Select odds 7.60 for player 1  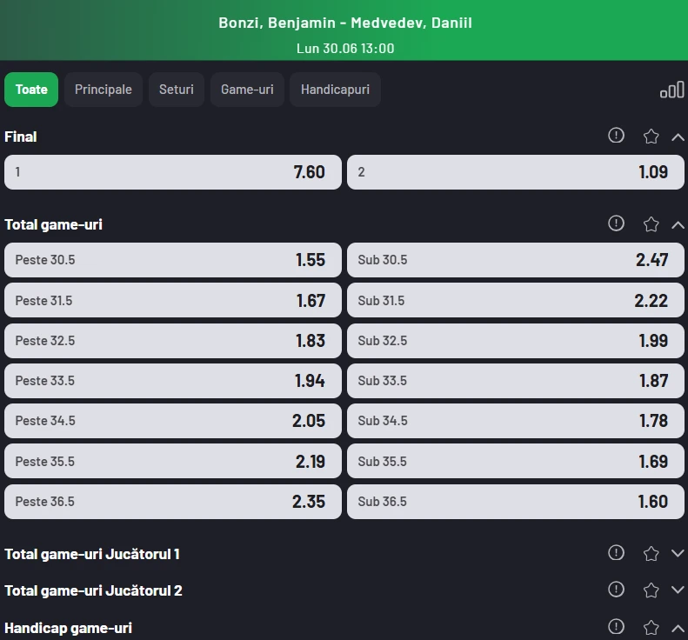pyautogui.click(x=173, y=172)
